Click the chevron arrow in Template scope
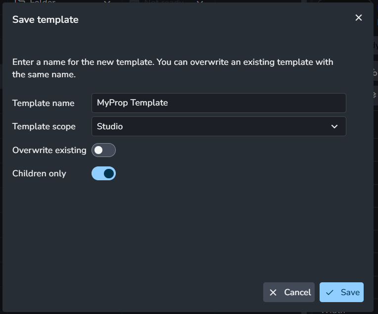The image size is (378, 314). 334,126
